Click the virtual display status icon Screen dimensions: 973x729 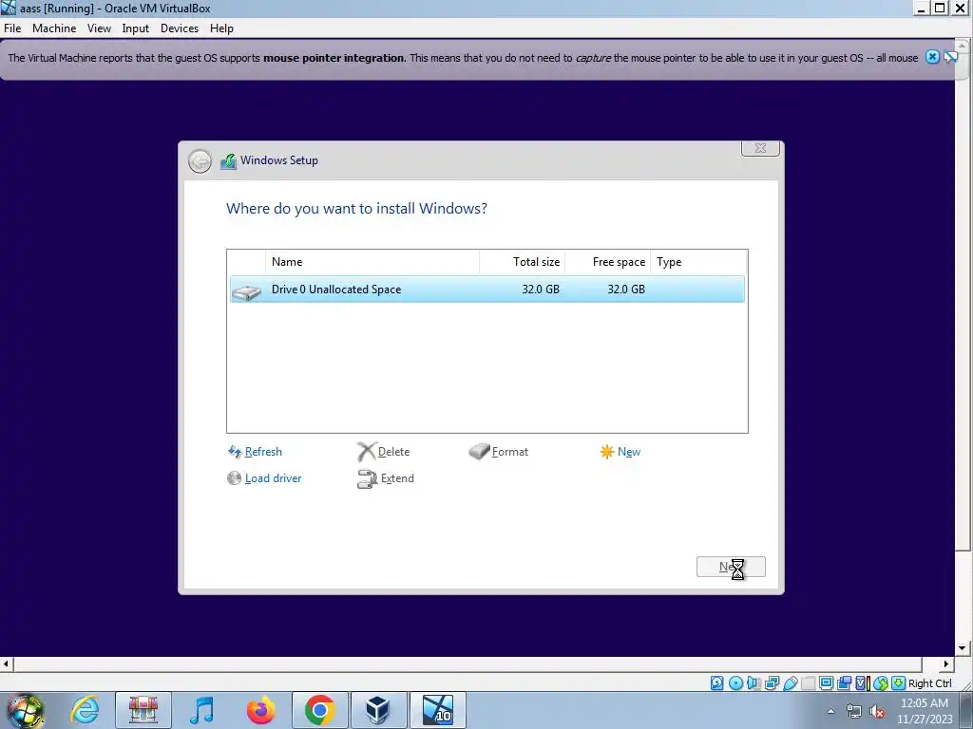pyautogui.click(x=826, y=683)
